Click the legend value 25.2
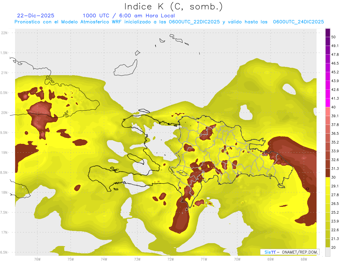This screenshot has width=341, height=263. pyautogui.click(x=335, y=212)
